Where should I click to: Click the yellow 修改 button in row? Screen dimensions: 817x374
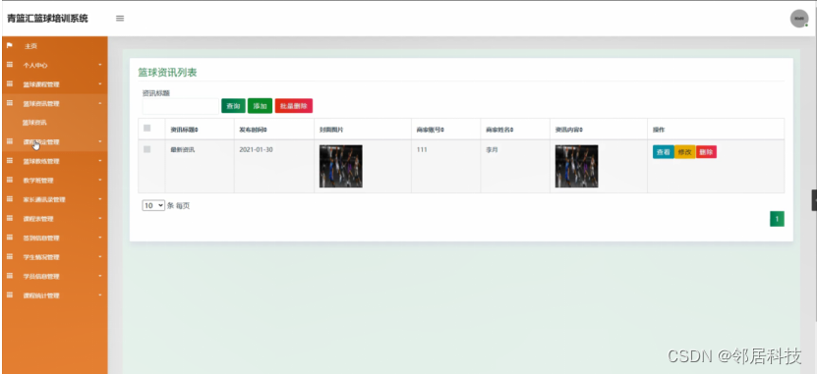[x=684, y=152]
